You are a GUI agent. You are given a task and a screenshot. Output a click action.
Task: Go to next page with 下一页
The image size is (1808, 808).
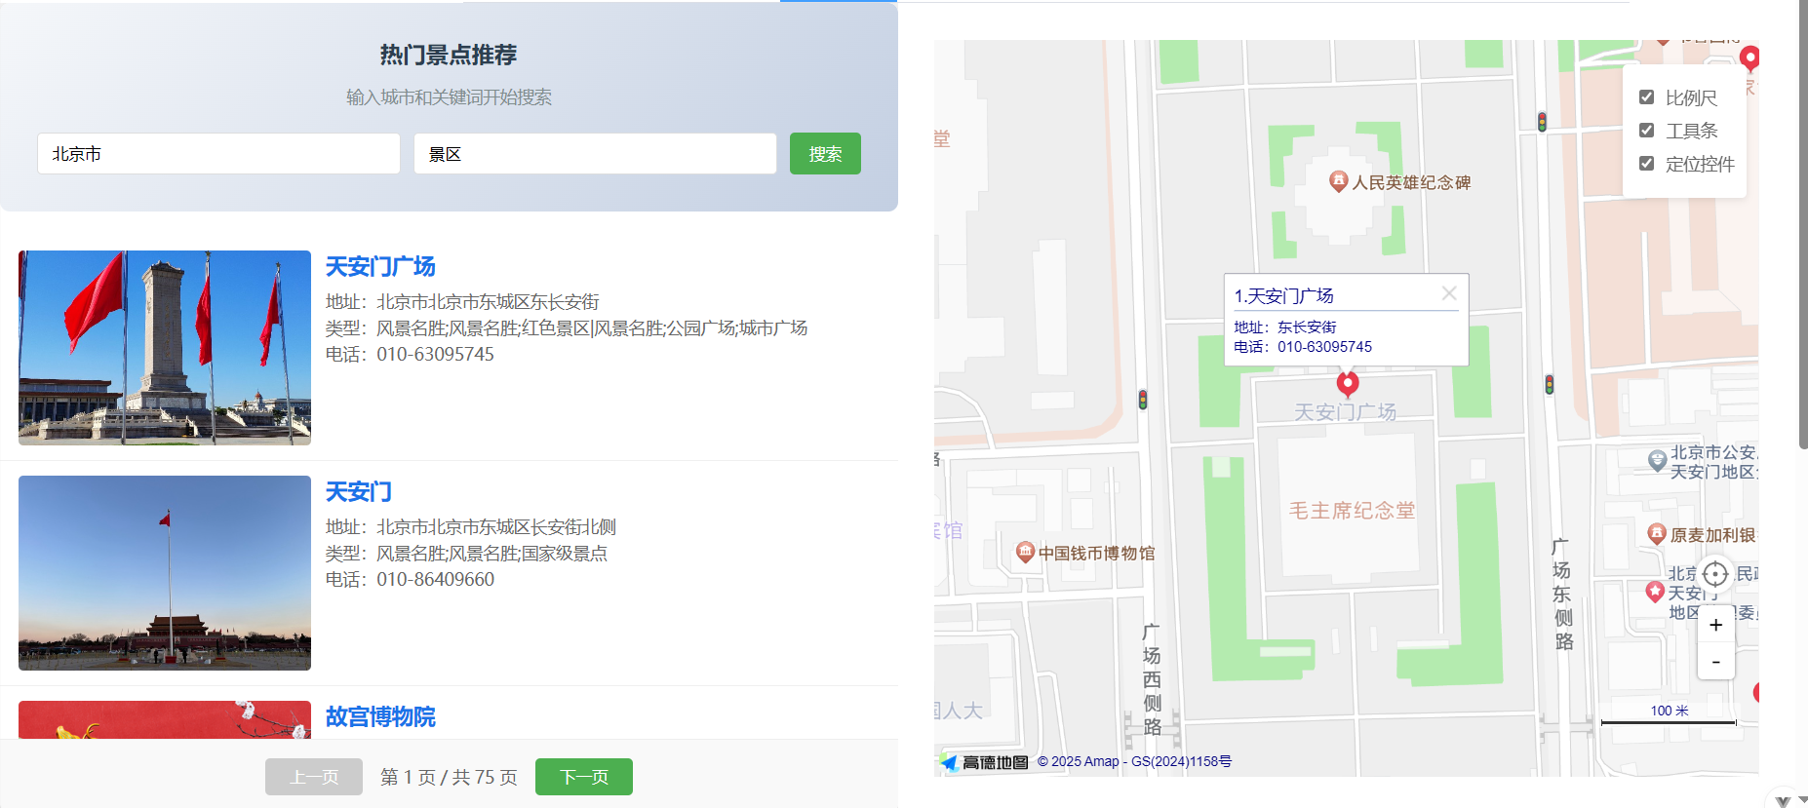[584, 777]
